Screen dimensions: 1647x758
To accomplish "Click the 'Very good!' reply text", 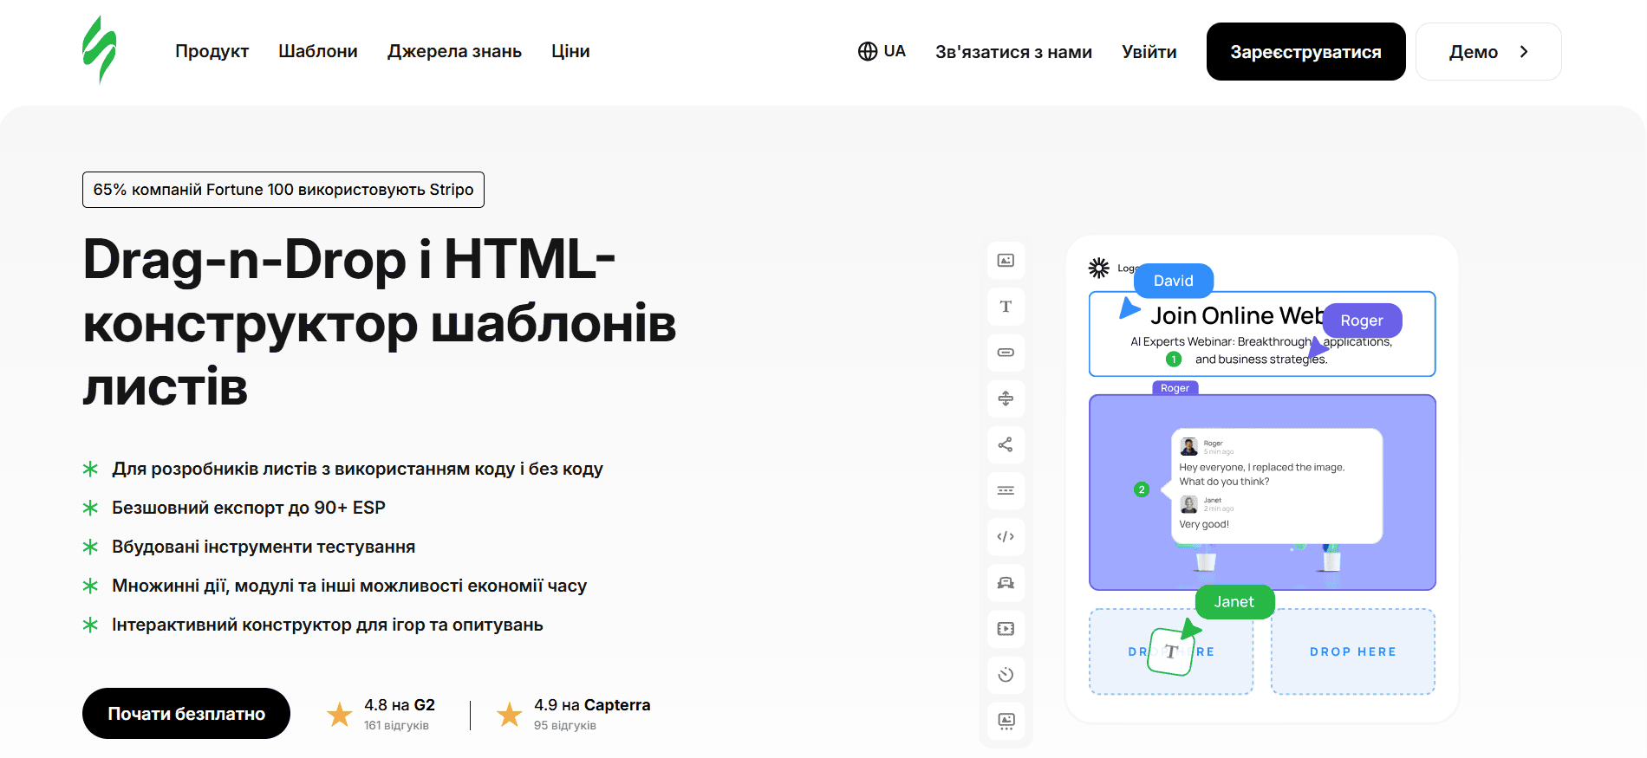I will (1204, 524).
